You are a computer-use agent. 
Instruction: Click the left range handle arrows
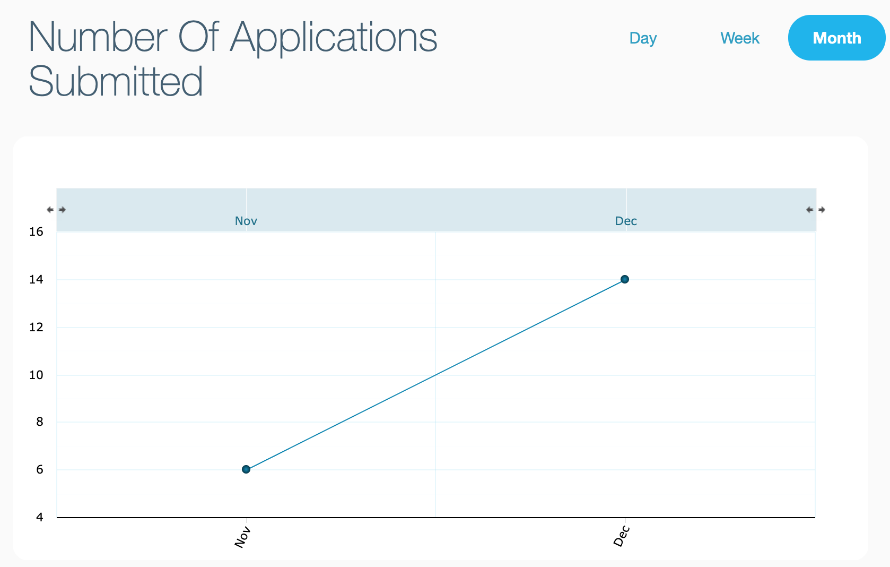tap(56, 210)
